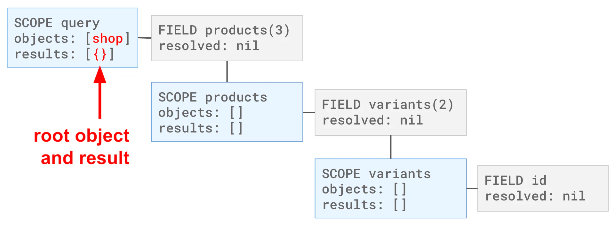Select the SCOPE products heading
The height and width of the screenshot is (226, 615).
[x=213, y=97]
